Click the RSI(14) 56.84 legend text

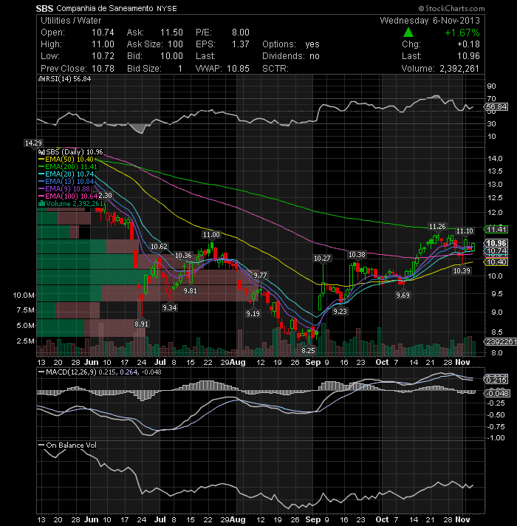pyautogui.click(x=68, y=79)
